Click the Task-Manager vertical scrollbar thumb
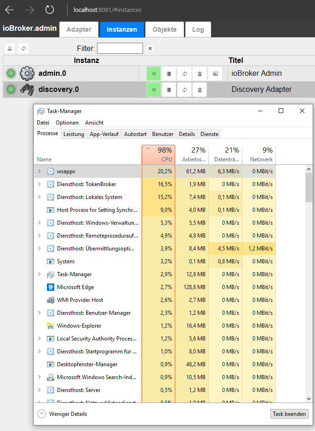Screen dimensions: 315x431 pyautogui.click(x=309, y=187)
